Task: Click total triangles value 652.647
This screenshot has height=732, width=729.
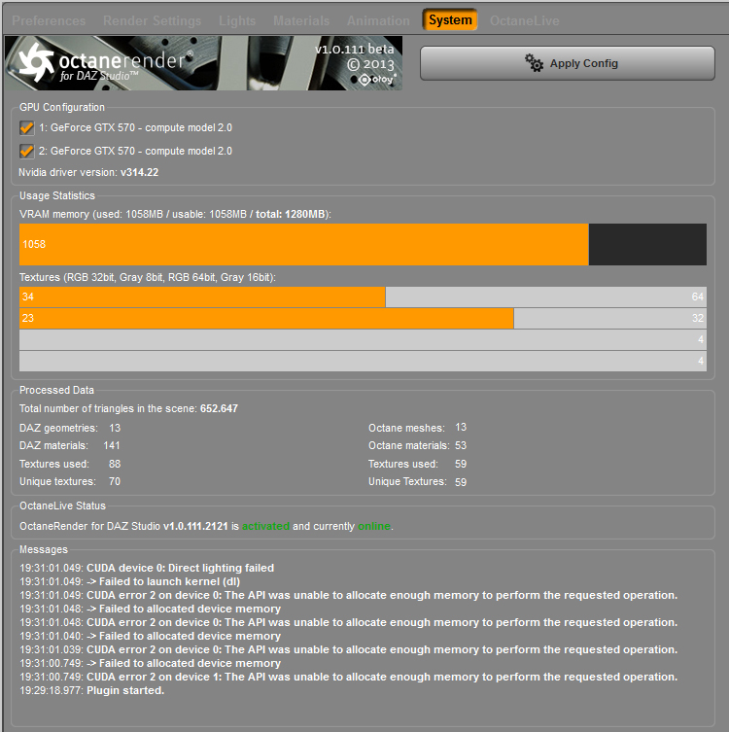Action: pyautogui.click(x=219, y=408)
